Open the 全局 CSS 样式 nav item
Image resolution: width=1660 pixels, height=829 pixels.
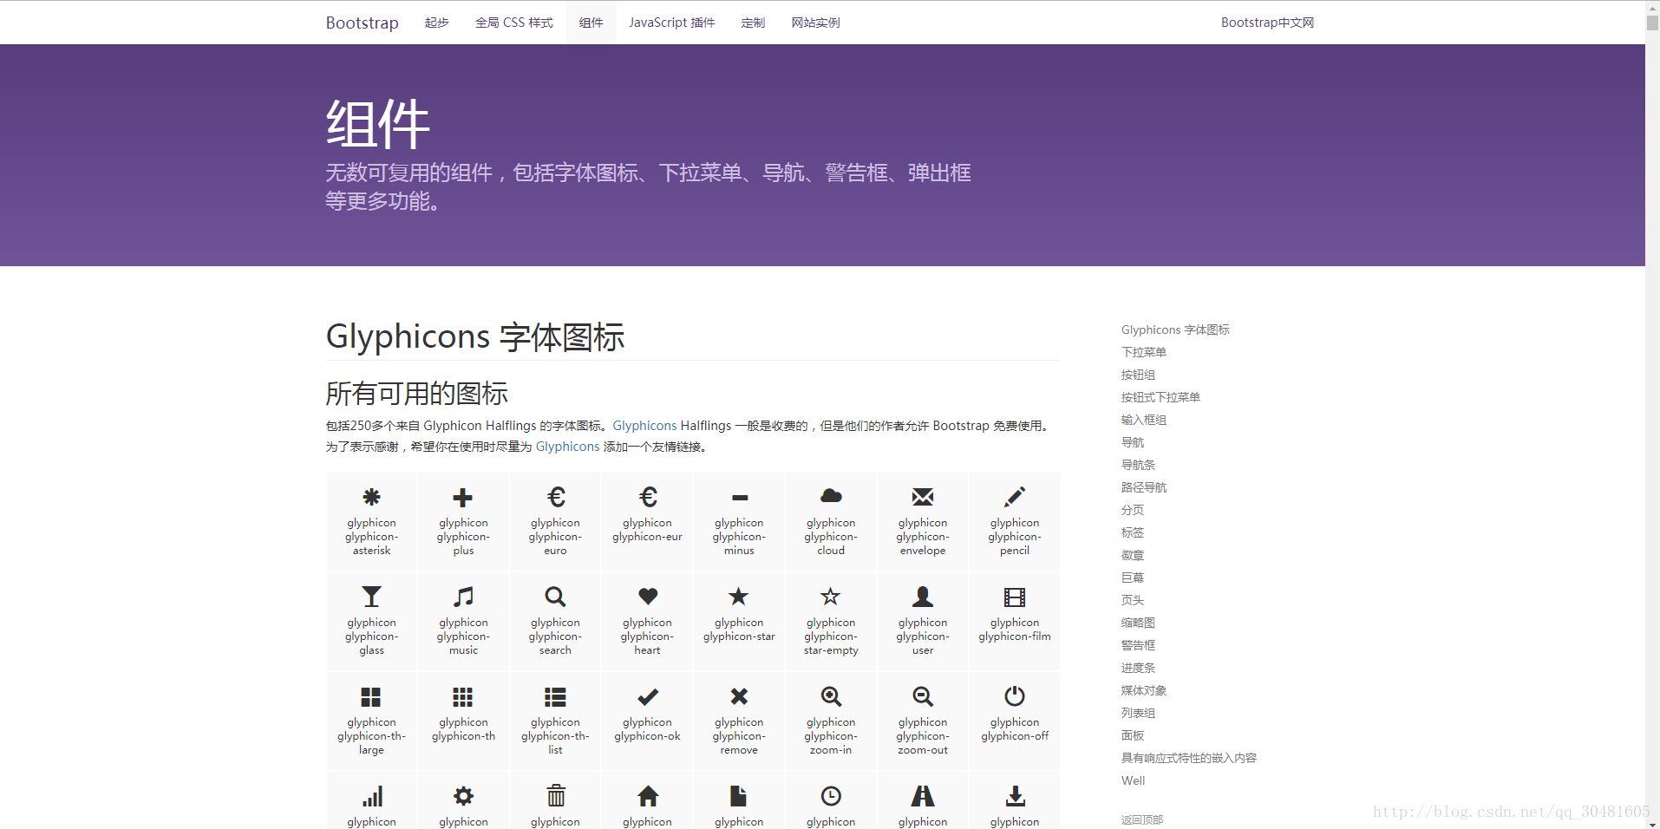click(x=514, y=23)
